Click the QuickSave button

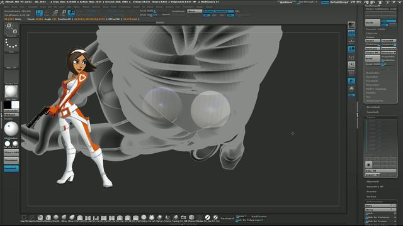(286, 3)
